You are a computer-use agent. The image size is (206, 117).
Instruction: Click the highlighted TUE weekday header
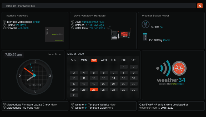[94, 60]
